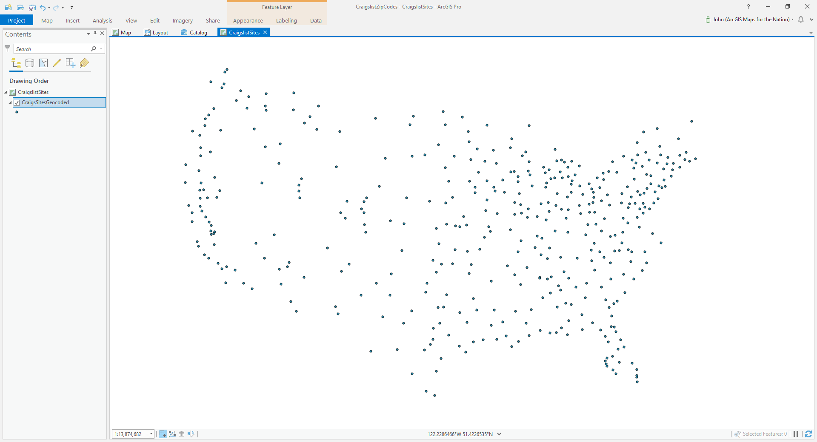Undo the last action
The height and width of the screenshot is (442, 817).
click(x=43, y=7)
